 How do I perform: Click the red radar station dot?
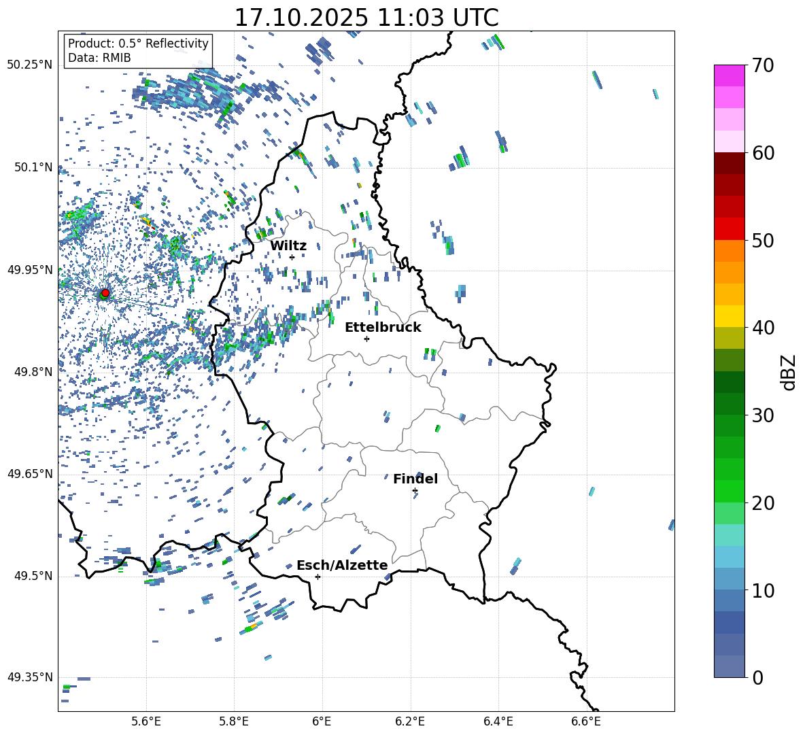pos(105,293)
